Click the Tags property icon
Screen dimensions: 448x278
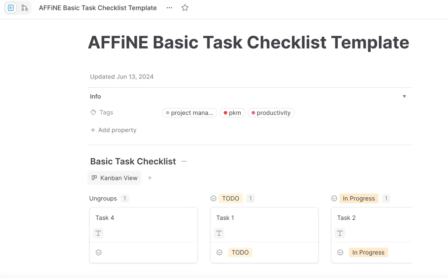(93, 112)
